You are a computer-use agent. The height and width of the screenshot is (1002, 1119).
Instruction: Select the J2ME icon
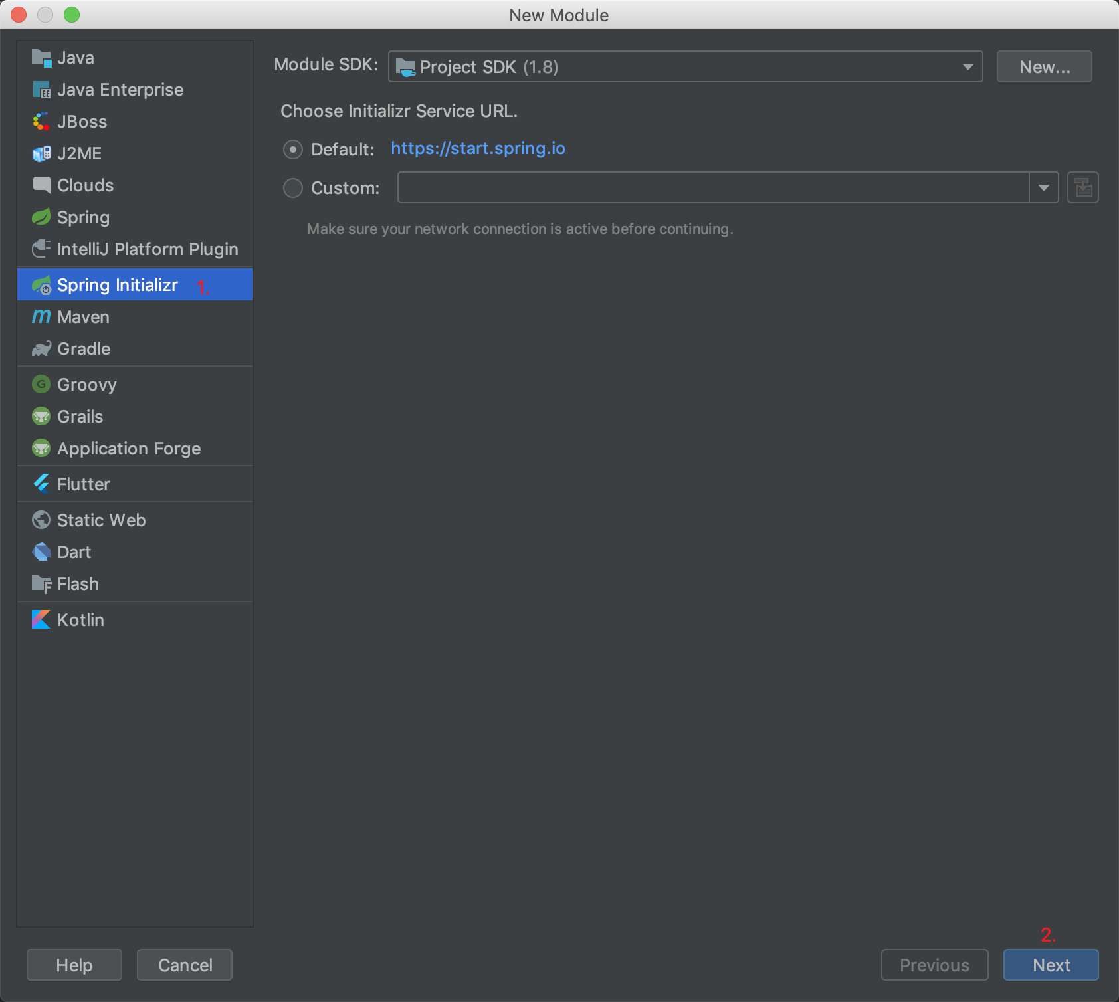click(x=41, y=153)
